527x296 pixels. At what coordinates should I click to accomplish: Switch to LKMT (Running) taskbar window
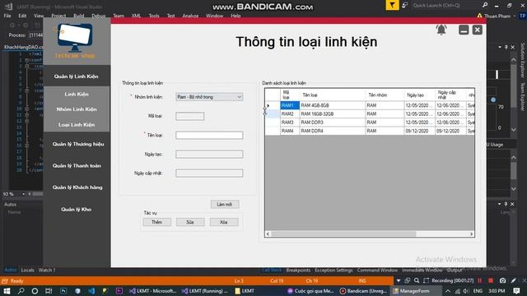[204, 290]
